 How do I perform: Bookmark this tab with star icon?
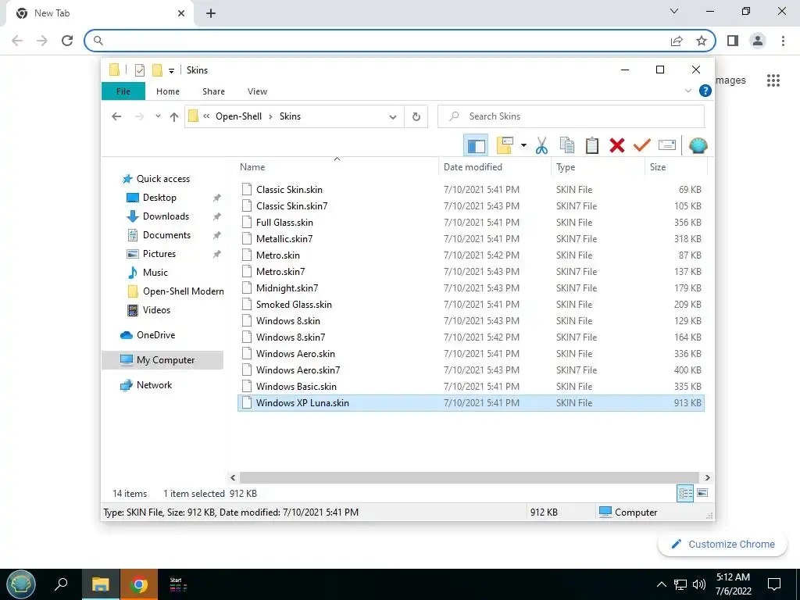[702, 41]
